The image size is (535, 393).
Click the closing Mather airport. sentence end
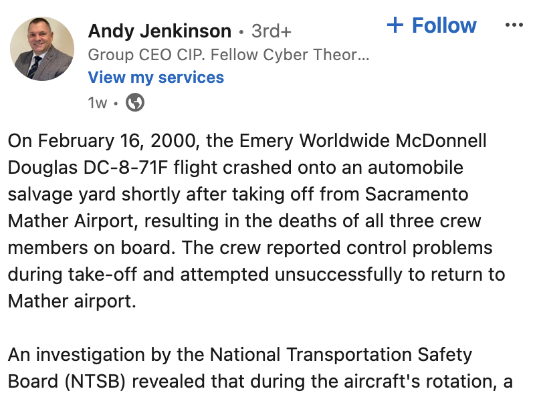(x=72, y=301)
